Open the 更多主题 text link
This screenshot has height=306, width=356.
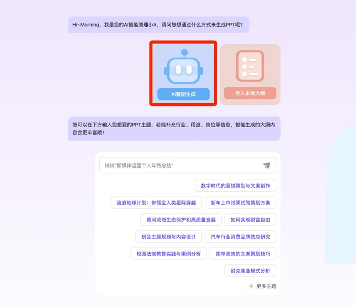pyautogui.click(x=266, y=286)
